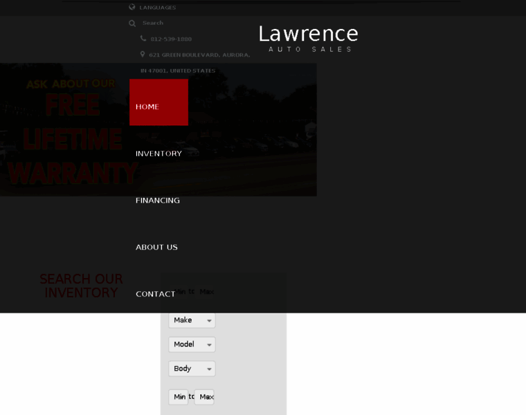
Task: Click the phone icon beside 812-539-1880
Action: [143, 38]
